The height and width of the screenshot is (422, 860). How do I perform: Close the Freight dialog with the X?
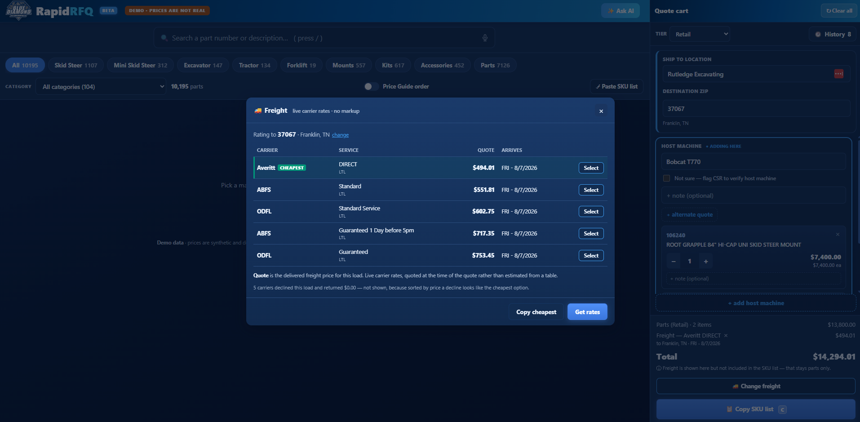601,111
